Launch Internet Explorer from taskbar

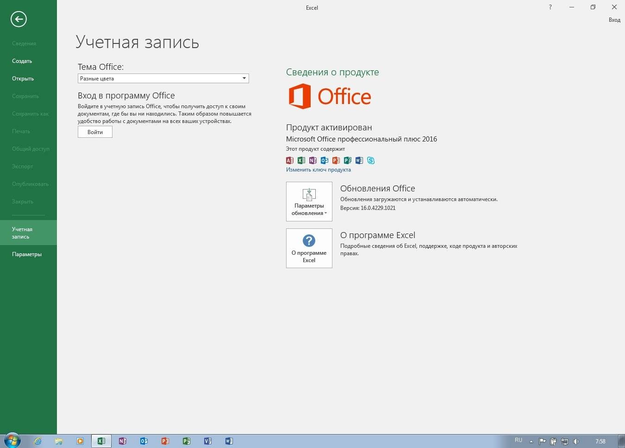[37, 441]
